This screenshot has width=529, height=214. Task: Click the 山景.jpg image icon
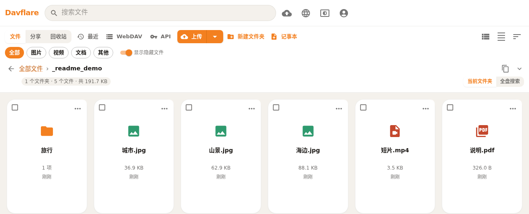click(221, 131)
